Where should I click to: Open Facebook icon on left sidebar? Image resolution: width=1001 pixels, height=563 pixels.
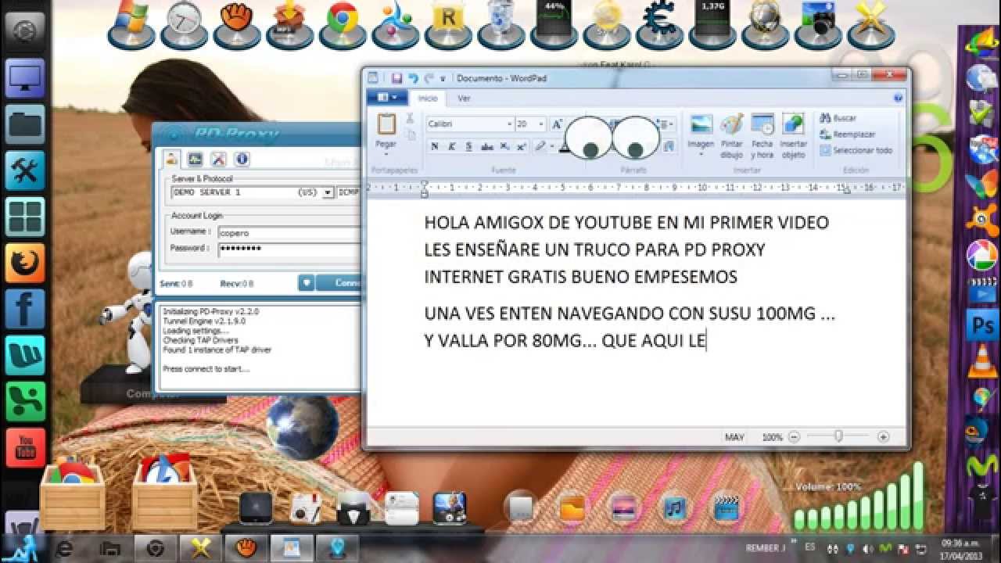pyautogui.click(x=25, y=309)
